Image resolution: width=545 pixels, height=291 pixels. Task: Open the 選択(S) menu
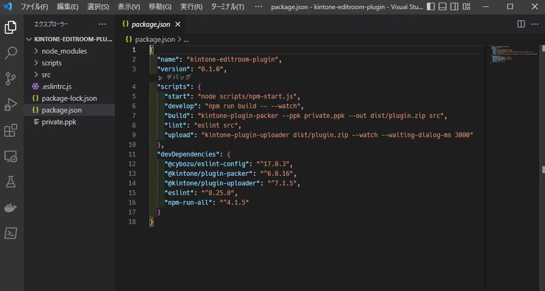[x=98, y=6]
